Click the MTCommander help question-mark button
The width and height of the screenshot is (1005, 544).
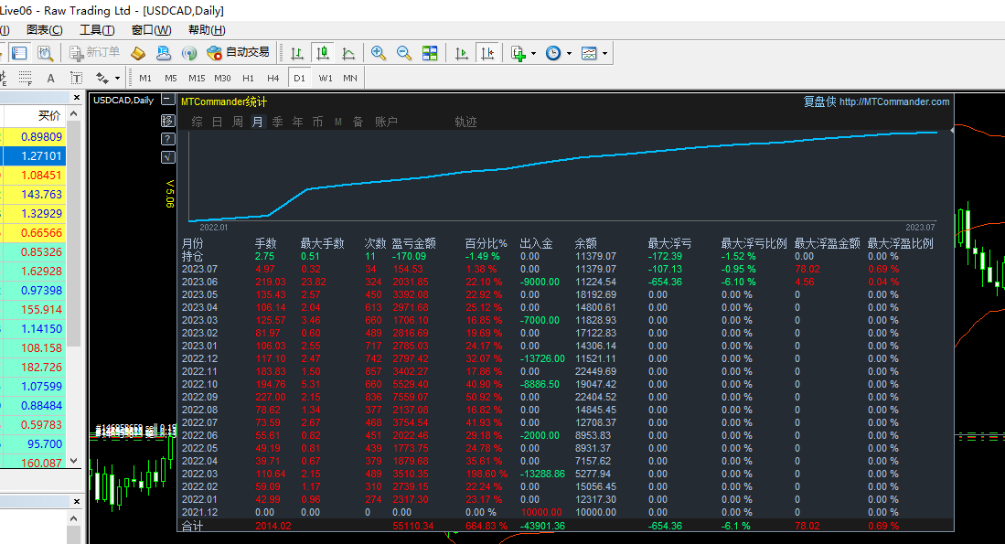click(167, 139)
